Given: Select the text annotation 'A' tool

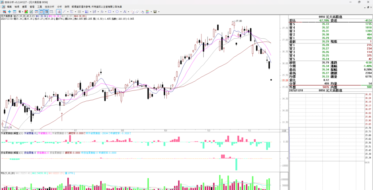Looking at the screenshot, I should [124, 12].
